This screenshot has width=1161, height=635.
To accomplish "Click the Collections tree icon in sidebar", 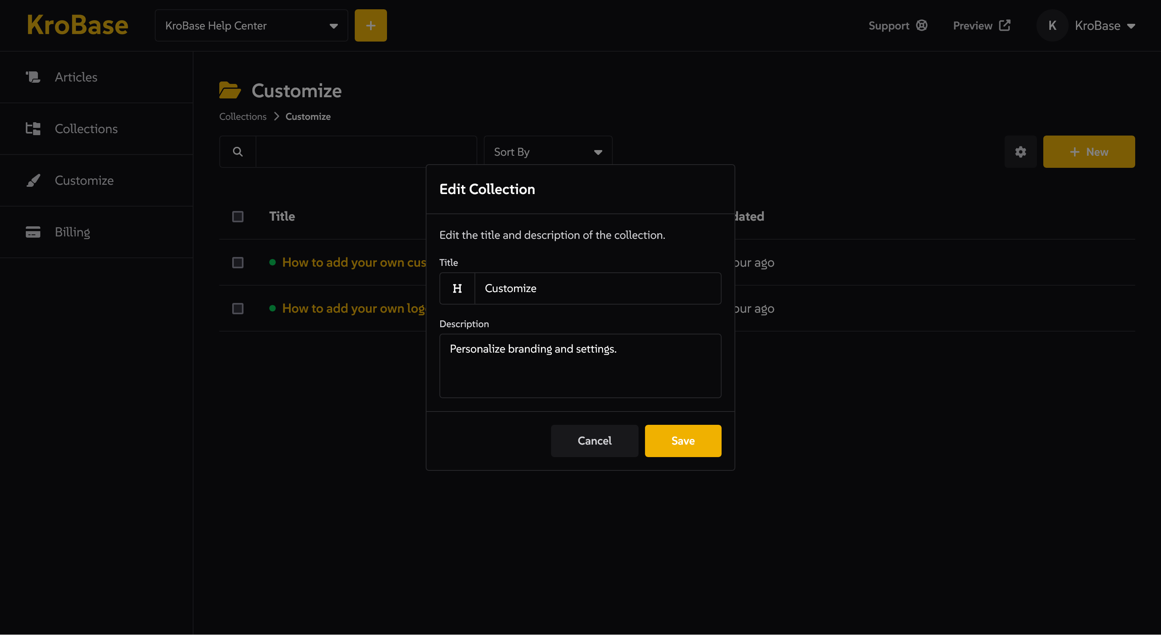I will coord(33,129).
